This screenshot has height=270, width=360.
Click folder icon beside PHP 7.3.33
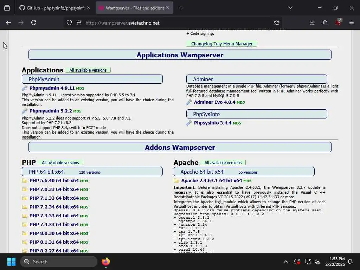[x=25, y=216]
